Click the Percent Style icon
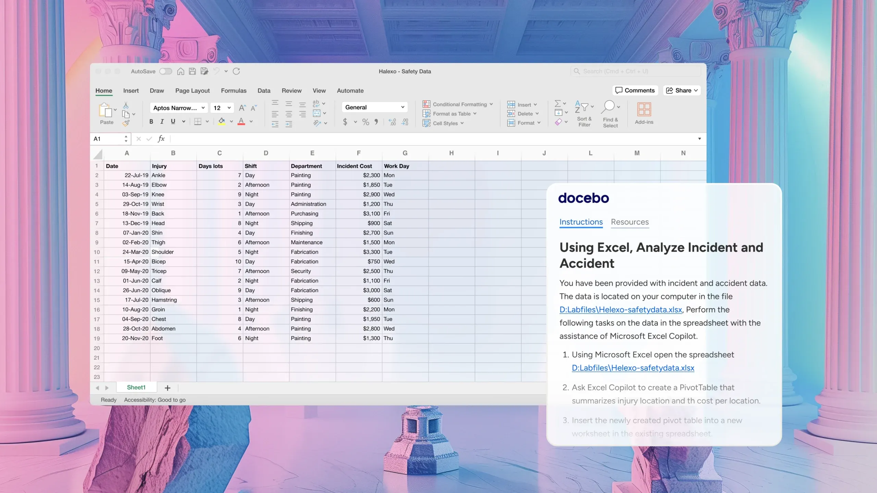The height and width of the screenshot is (493, 877). (366, 122)
